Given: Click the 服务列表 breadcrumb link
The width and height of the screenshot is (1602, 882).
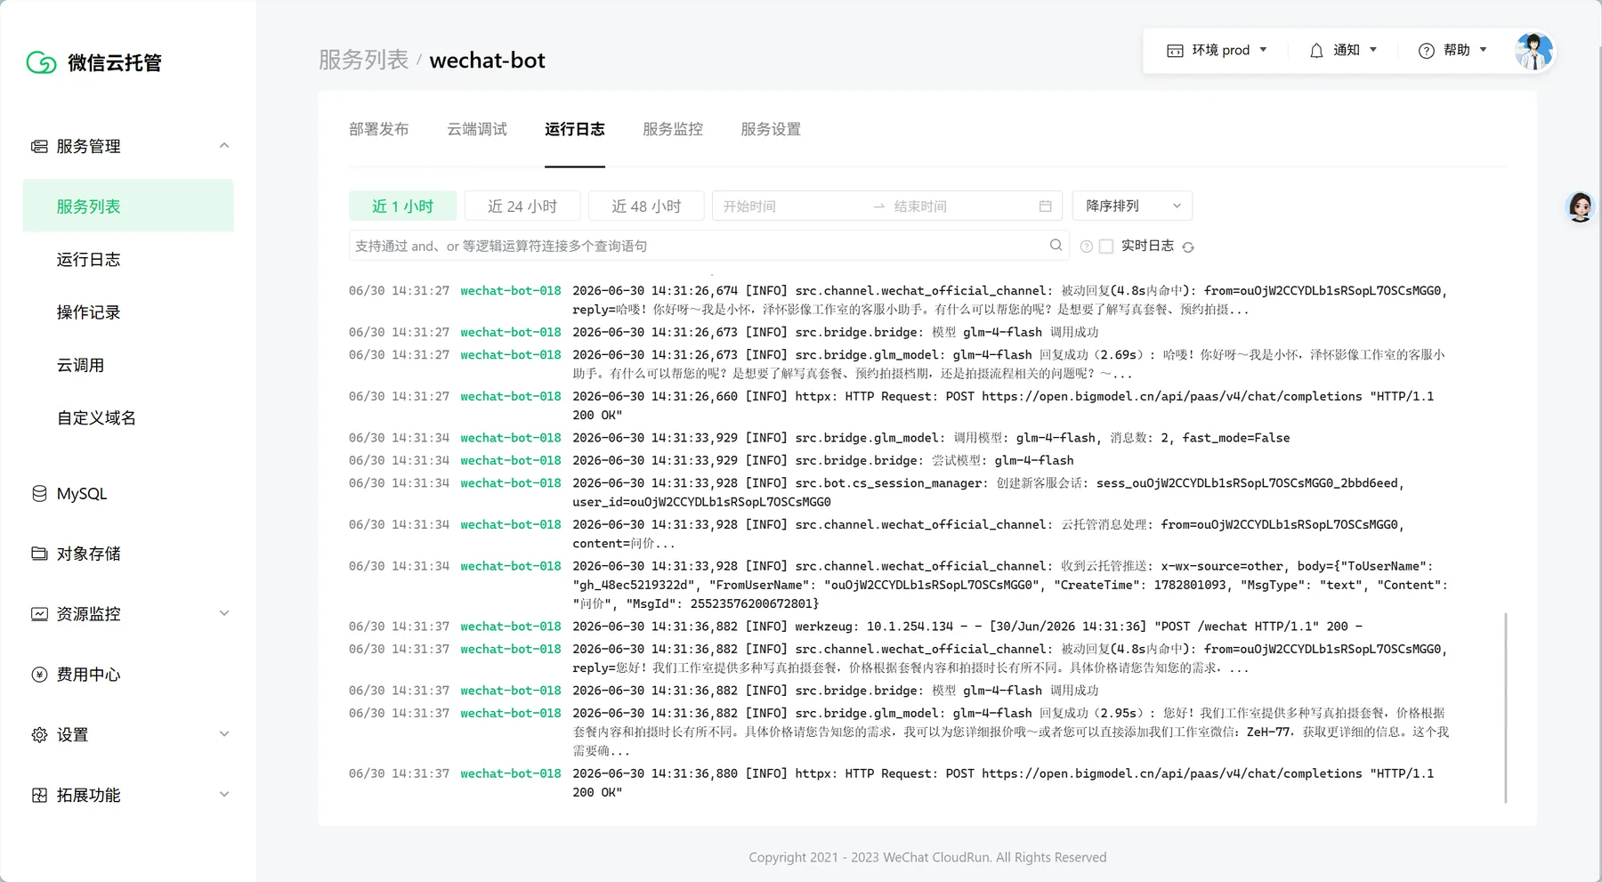Looking at the screenshot, I should (x=363, y=60).
